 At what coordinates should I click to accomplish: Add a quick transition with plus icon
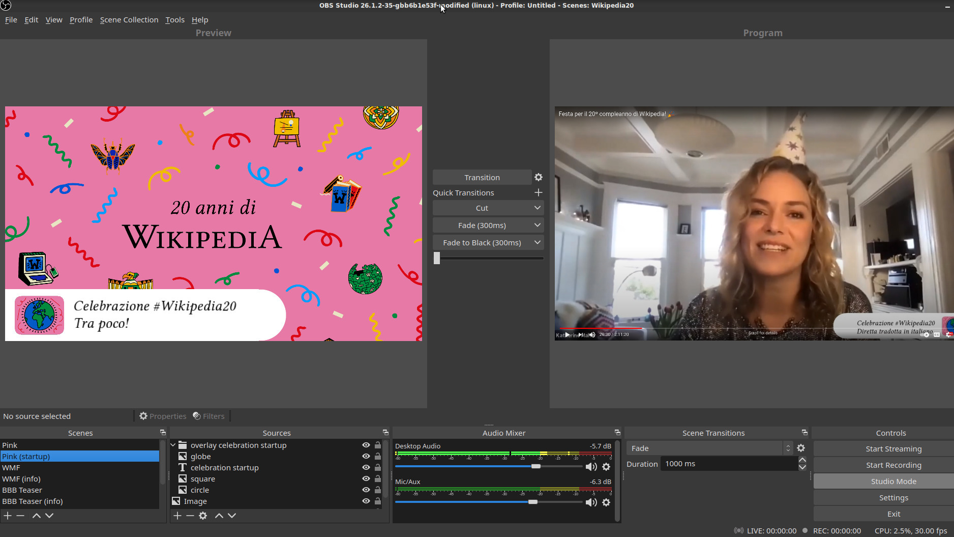click(539, 192)
